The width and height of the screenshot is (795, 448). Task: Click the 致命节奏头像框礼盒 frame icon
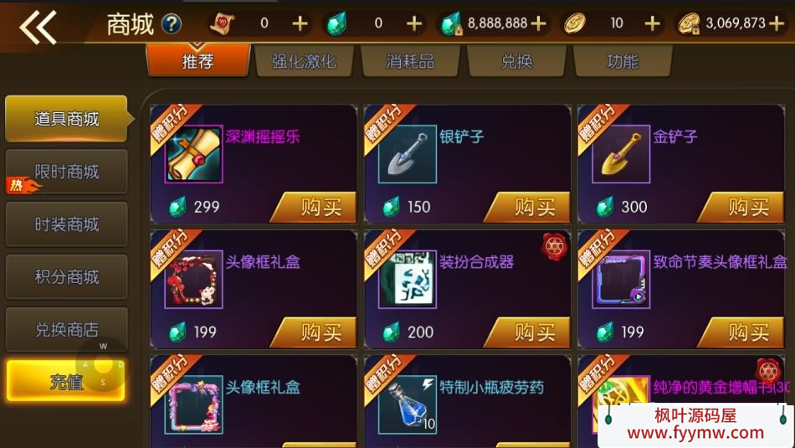[x=621, y=279]
